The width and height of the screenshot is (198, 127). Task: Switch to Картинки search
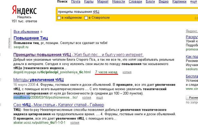[x=179, y=2]
